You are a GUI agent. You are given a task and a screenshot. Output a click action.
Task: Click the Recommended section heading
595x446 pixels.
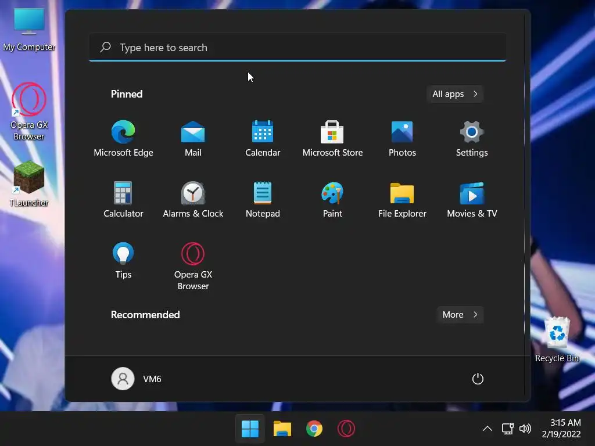point(145,314)
